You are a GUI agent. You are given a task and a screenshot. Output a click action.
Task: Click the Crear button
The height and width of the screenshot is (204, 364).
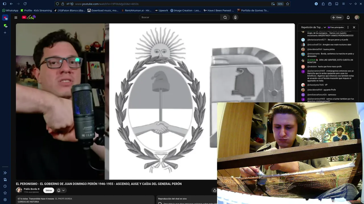click(337, 17)
